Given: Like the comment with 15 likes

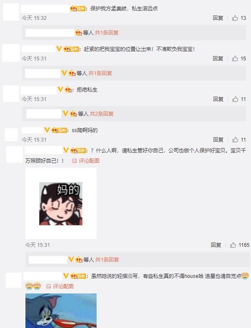Looking at the screenshot, I should pyautogui.click(x=235, y=59).
